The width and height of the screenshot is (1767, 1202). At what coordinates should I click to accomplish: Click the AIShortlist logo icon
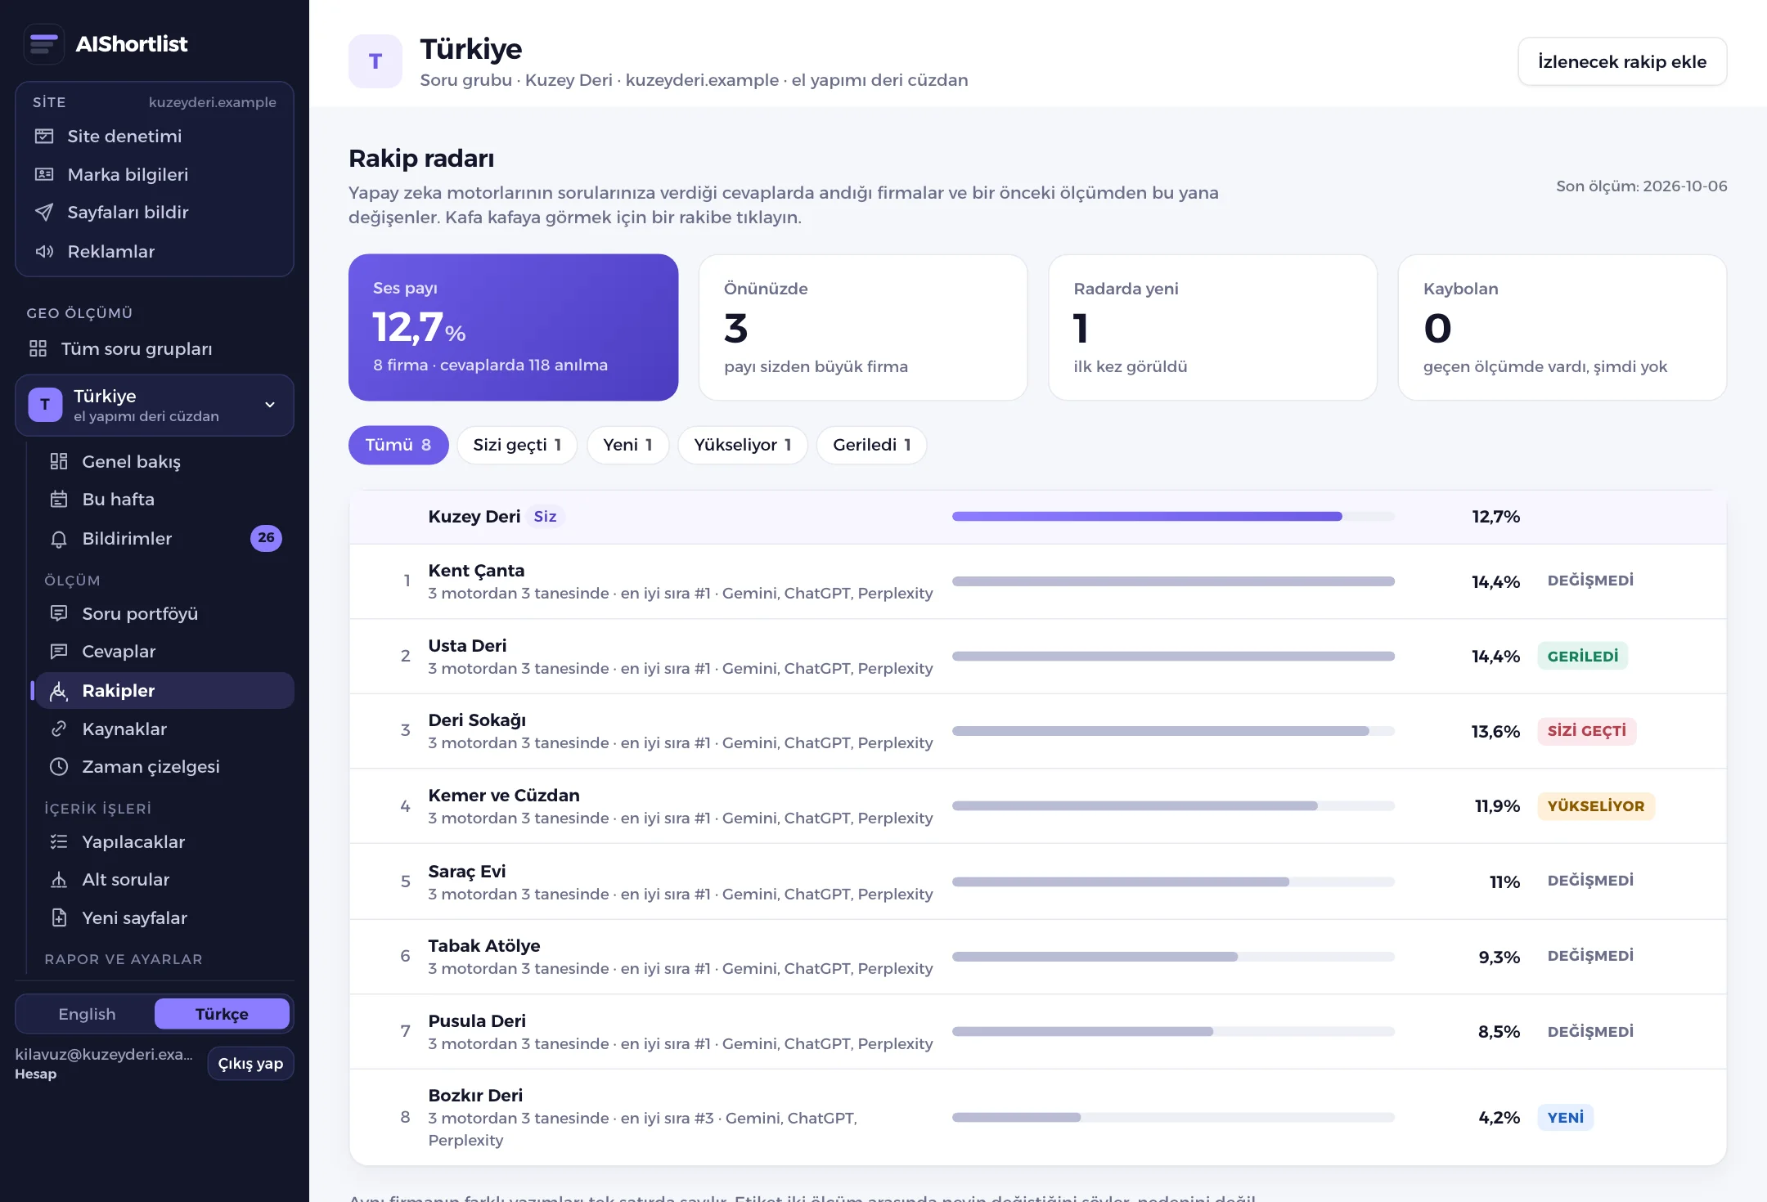(44, 43)
